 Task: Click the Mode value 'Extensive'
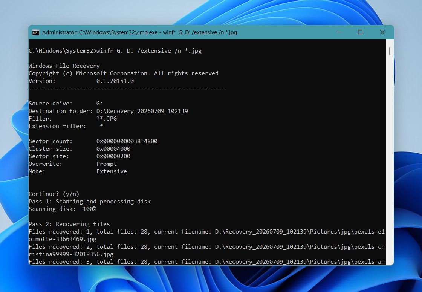click(x=112, y=171)
